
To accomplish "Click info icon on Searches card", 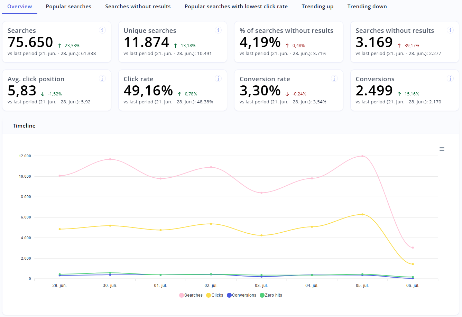I will click(x=102, y=30).
